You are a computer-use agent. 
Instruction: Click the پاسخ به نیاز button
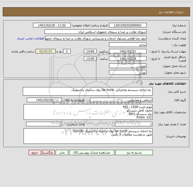point(134,152)
